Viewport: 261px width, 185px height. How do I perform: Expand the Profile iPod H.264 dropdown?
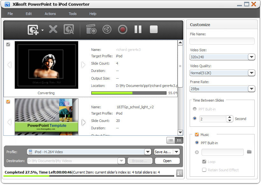pos(147,152)
